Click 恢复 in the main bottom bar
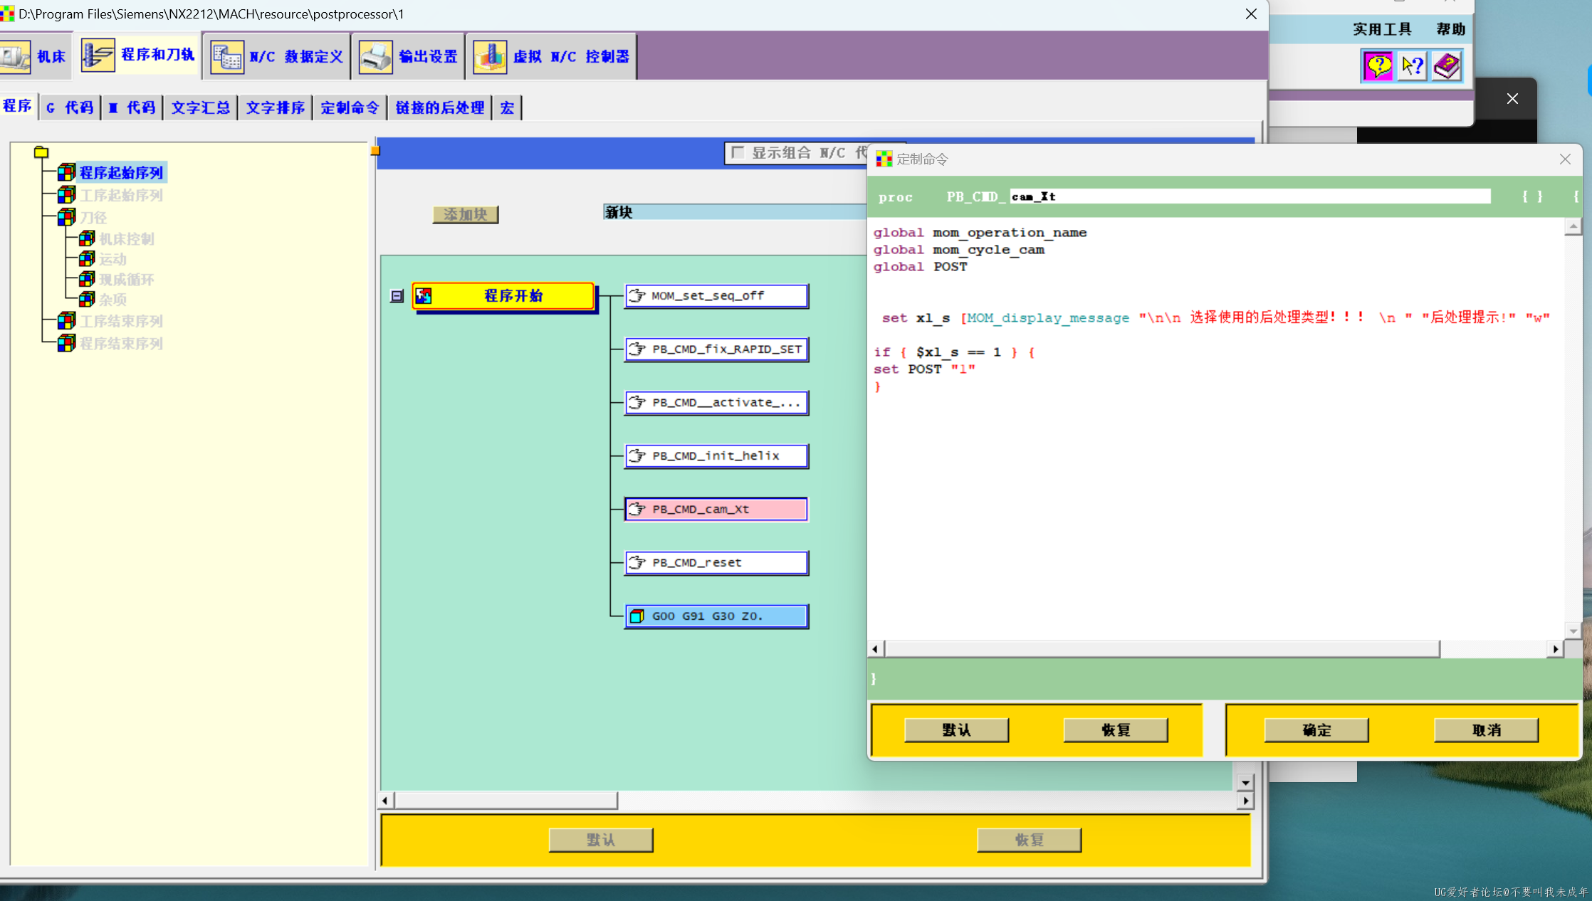1592x901 pixels. point(1030,840)
